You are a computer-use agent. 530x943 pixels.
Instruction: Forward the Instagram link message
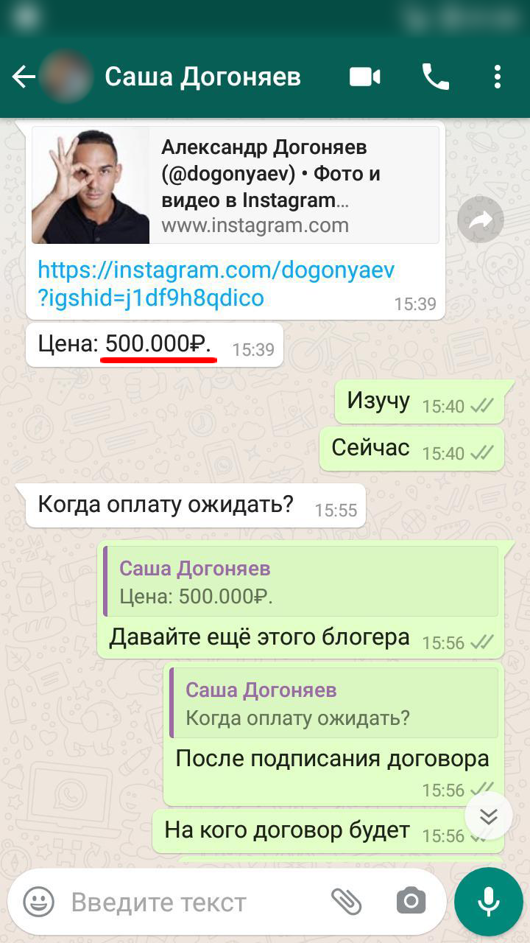(481, 220)
